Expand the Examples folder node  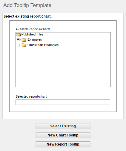pos(18,39)
